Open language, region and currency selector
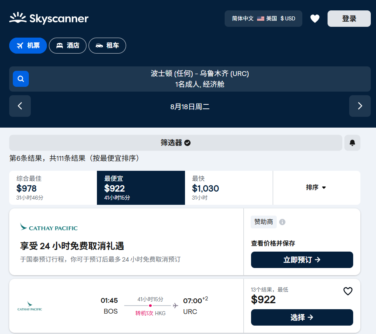376x334 pixels. pyautogui.click(x=263, y=19)
